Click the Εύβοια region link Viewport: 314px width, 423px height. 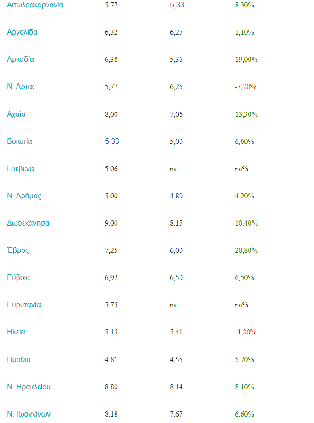tap(18, 278)
